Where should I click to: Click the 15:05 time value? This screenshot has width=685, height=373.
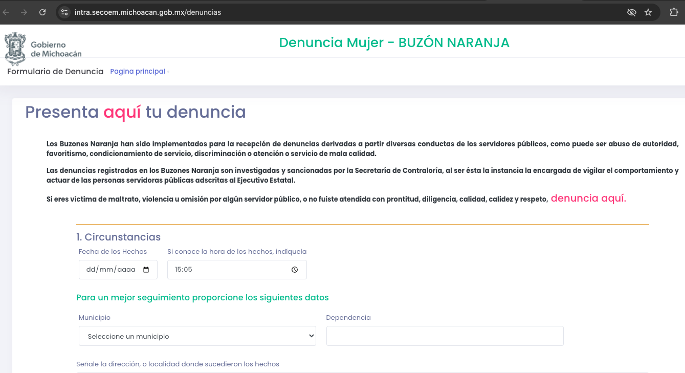[x=184, y=270]
